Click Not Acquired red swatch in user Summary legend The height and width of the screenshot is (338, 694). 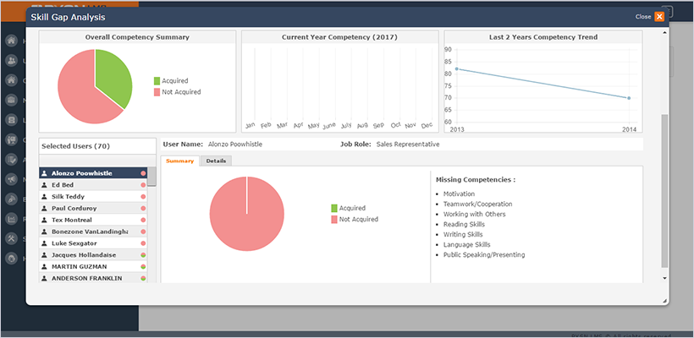(334, 219)
